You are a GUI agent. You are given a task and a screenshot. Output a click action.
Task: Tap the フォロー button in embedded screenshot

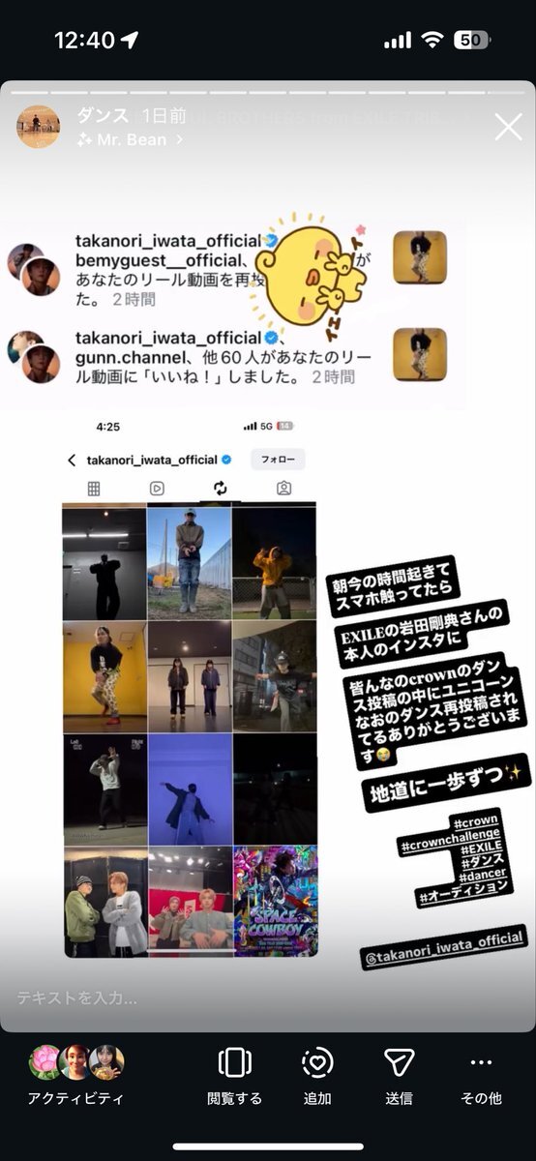pyautogui.click(x=278, y=459)
